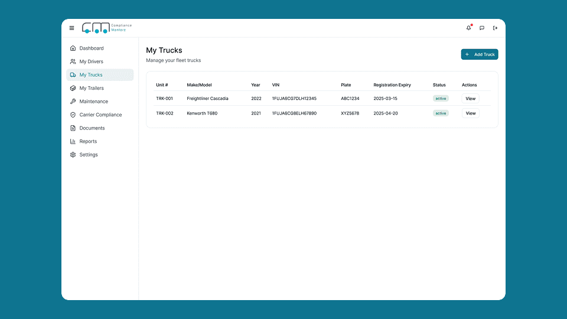Select My Trucks sidebar item

(x=91, y=75)
